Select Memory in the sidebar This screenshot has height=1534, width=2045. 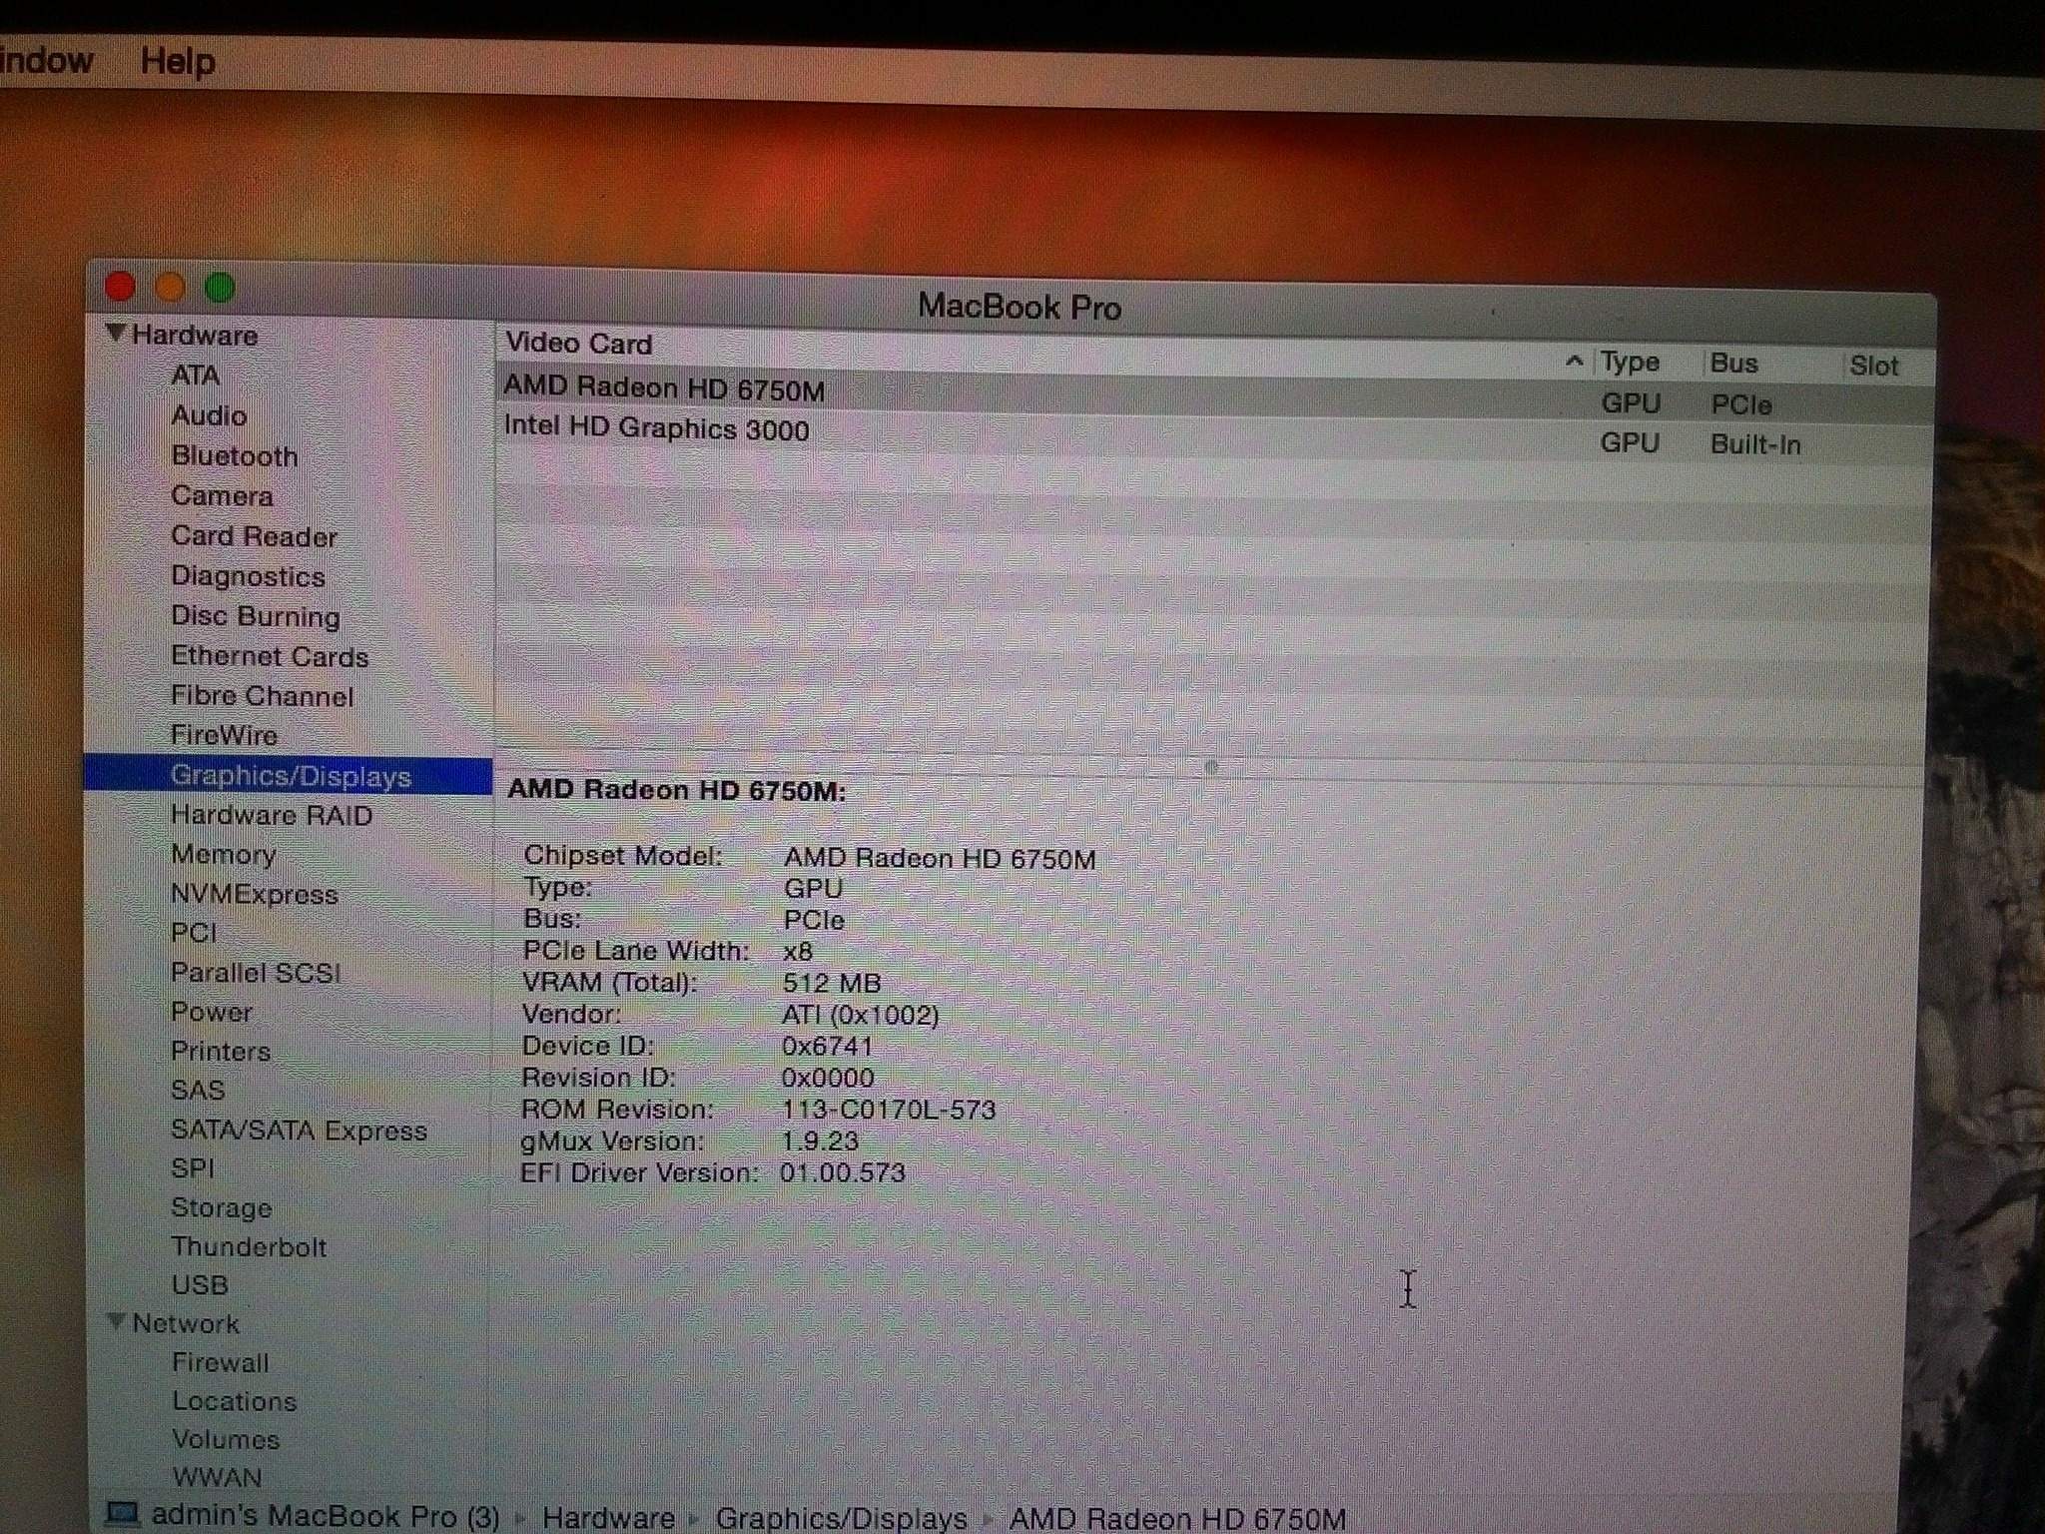(223, 855)
